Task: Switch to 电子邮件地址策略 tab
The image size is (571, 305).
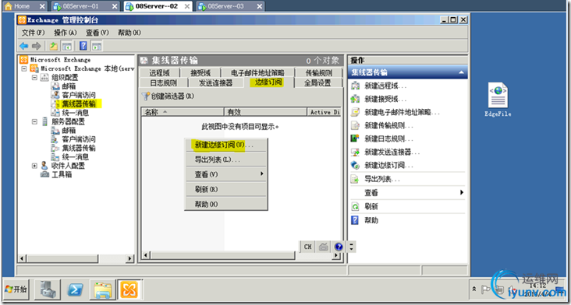Action: point(258,72)
